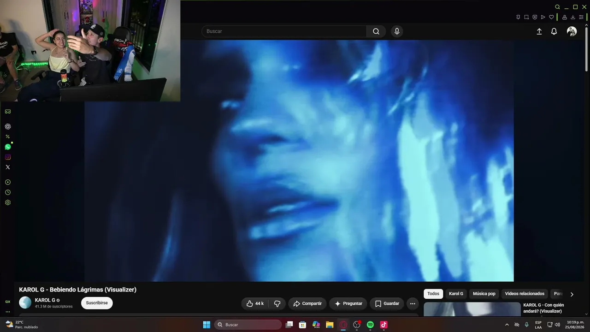Open GX Corner gamepad icon in sidebar

(8, 112)
